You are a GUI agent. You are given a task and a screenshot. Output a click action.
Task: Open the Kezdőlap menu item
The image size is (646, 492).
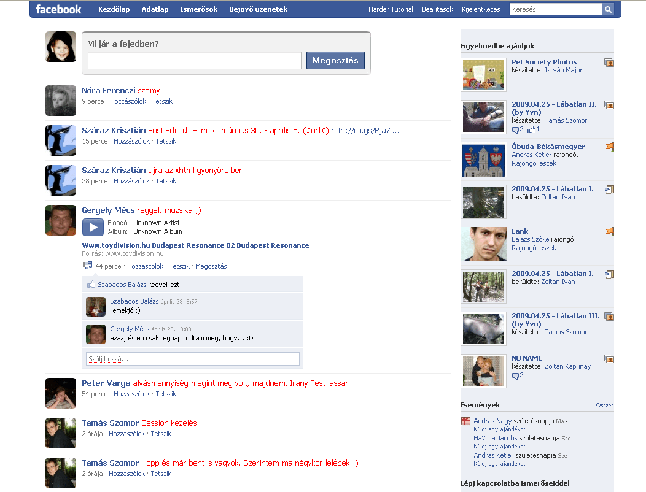(114, 9)
